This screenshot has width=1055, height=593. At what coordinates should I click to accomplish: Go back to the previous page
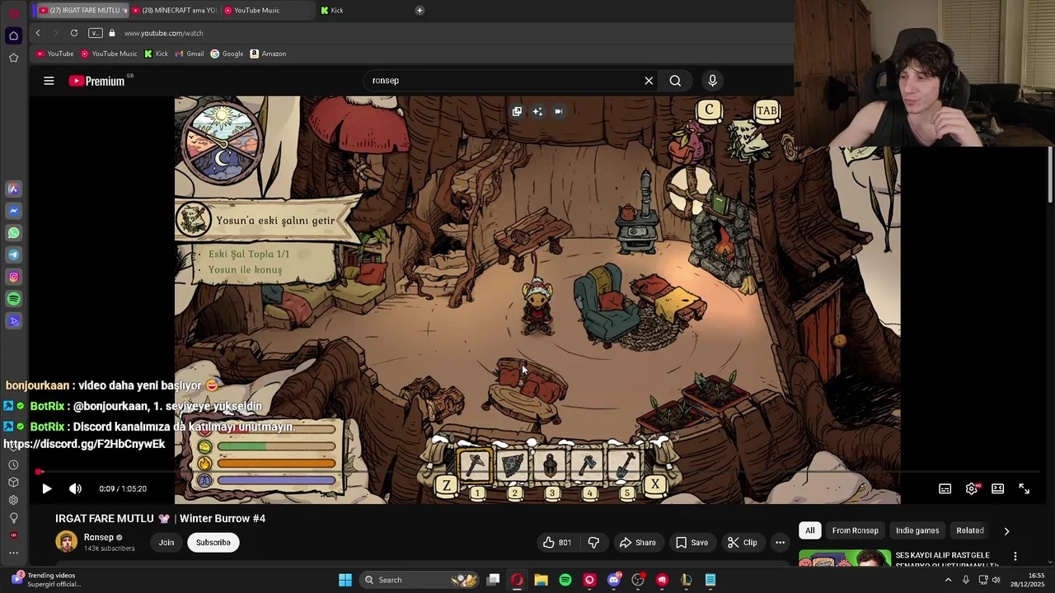pyautogui.click(x=38, y=33)
